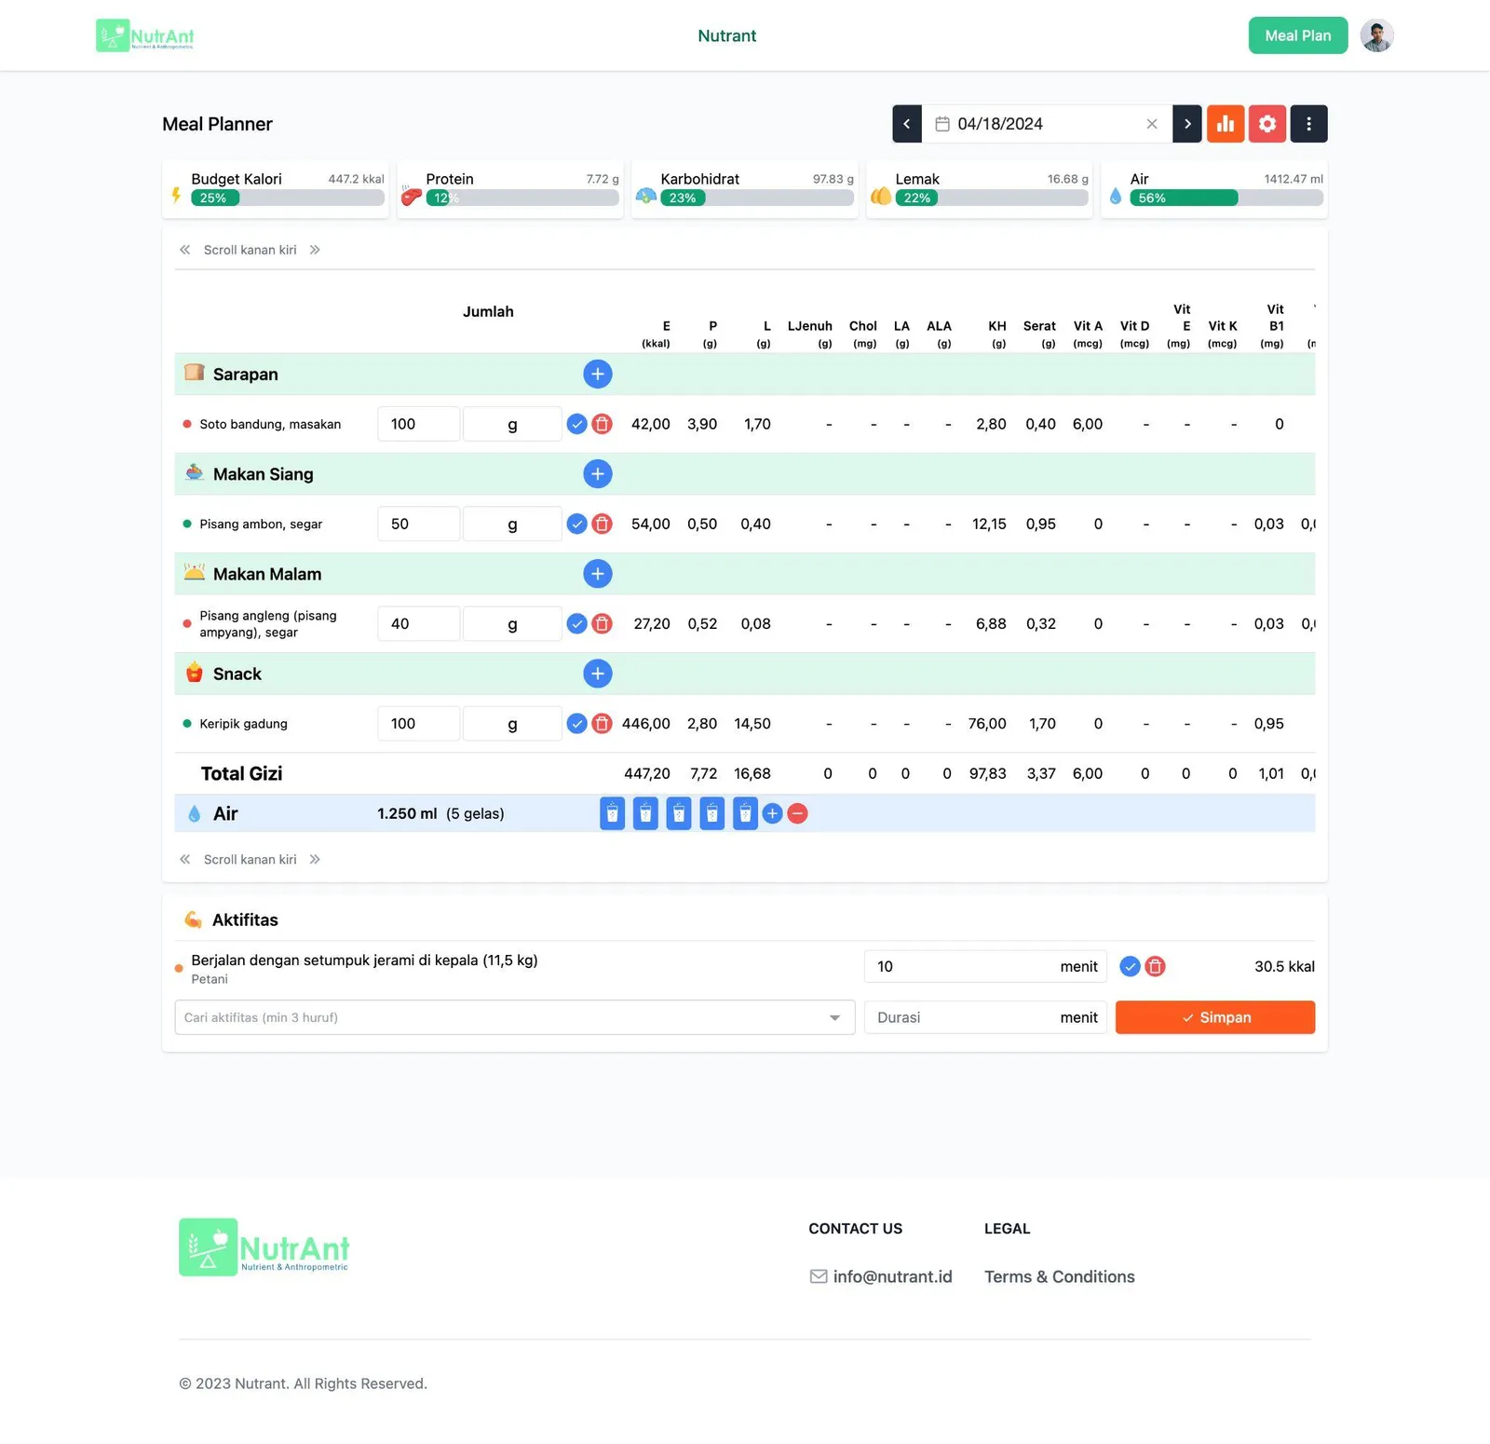Confirm Soto bandung entry check
The image size is (1490, 1444).
pyautogui.click(x=577, y=424)
